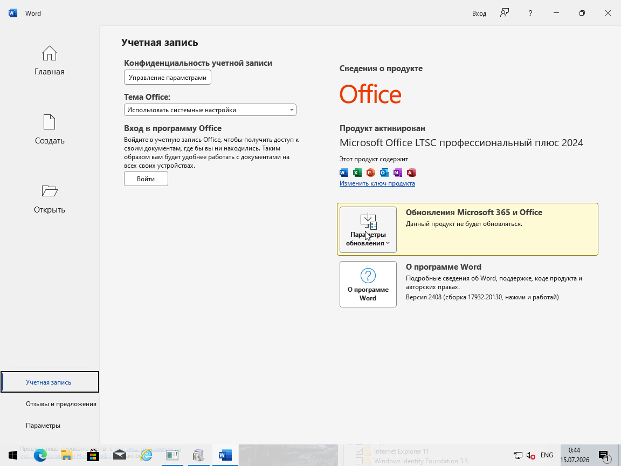Screen dimensions: 621x466
Task: Open Microsoft Store from the taskbar
Action: point(93,455)
